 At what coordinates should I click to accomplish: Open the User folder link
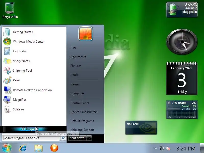coord(73,48)
